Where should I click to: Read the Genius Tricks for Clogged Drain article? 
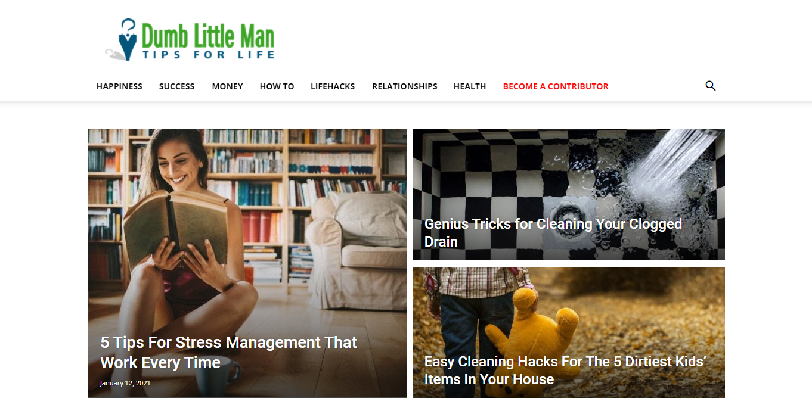pos(553,232)
